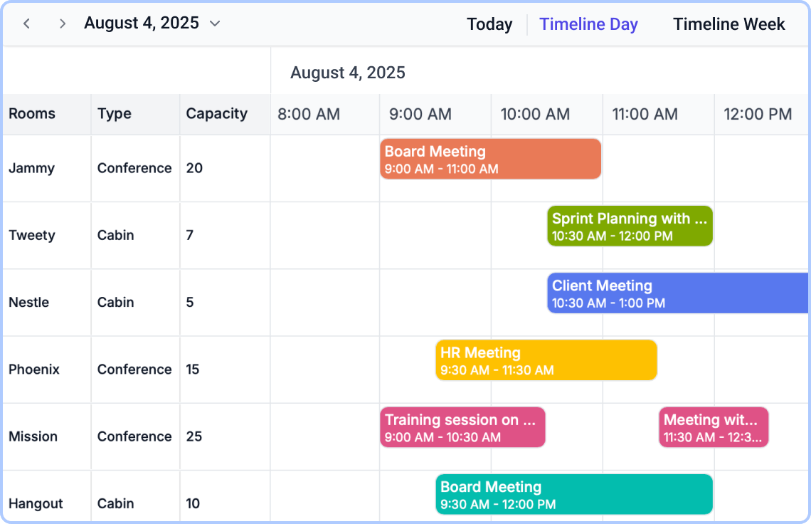Click the Rooms column header

(31, 114)
